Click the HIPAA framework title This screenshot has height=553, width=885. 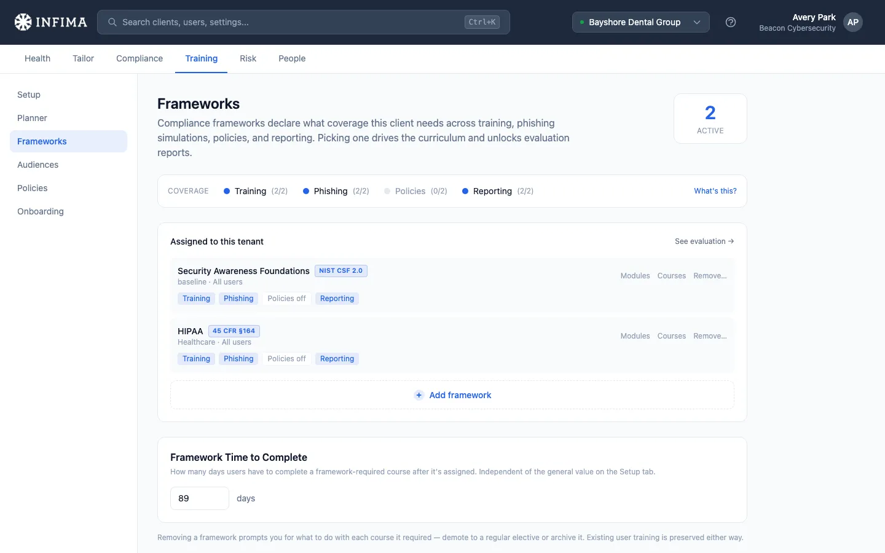coord(190,331)
